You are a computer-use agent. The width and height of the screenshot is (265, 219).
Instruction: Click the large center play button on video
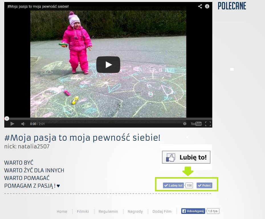click(x=108, y=65)
